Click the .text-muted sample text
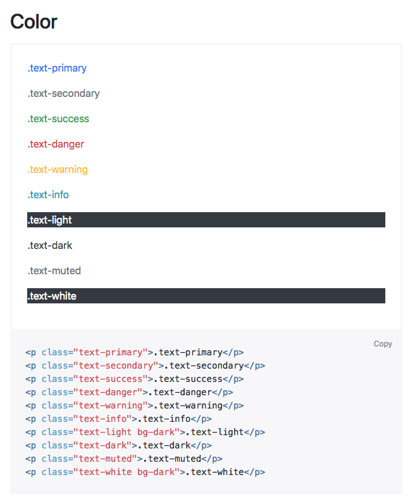Screen dimensions: 410x501 pos(54,271)
